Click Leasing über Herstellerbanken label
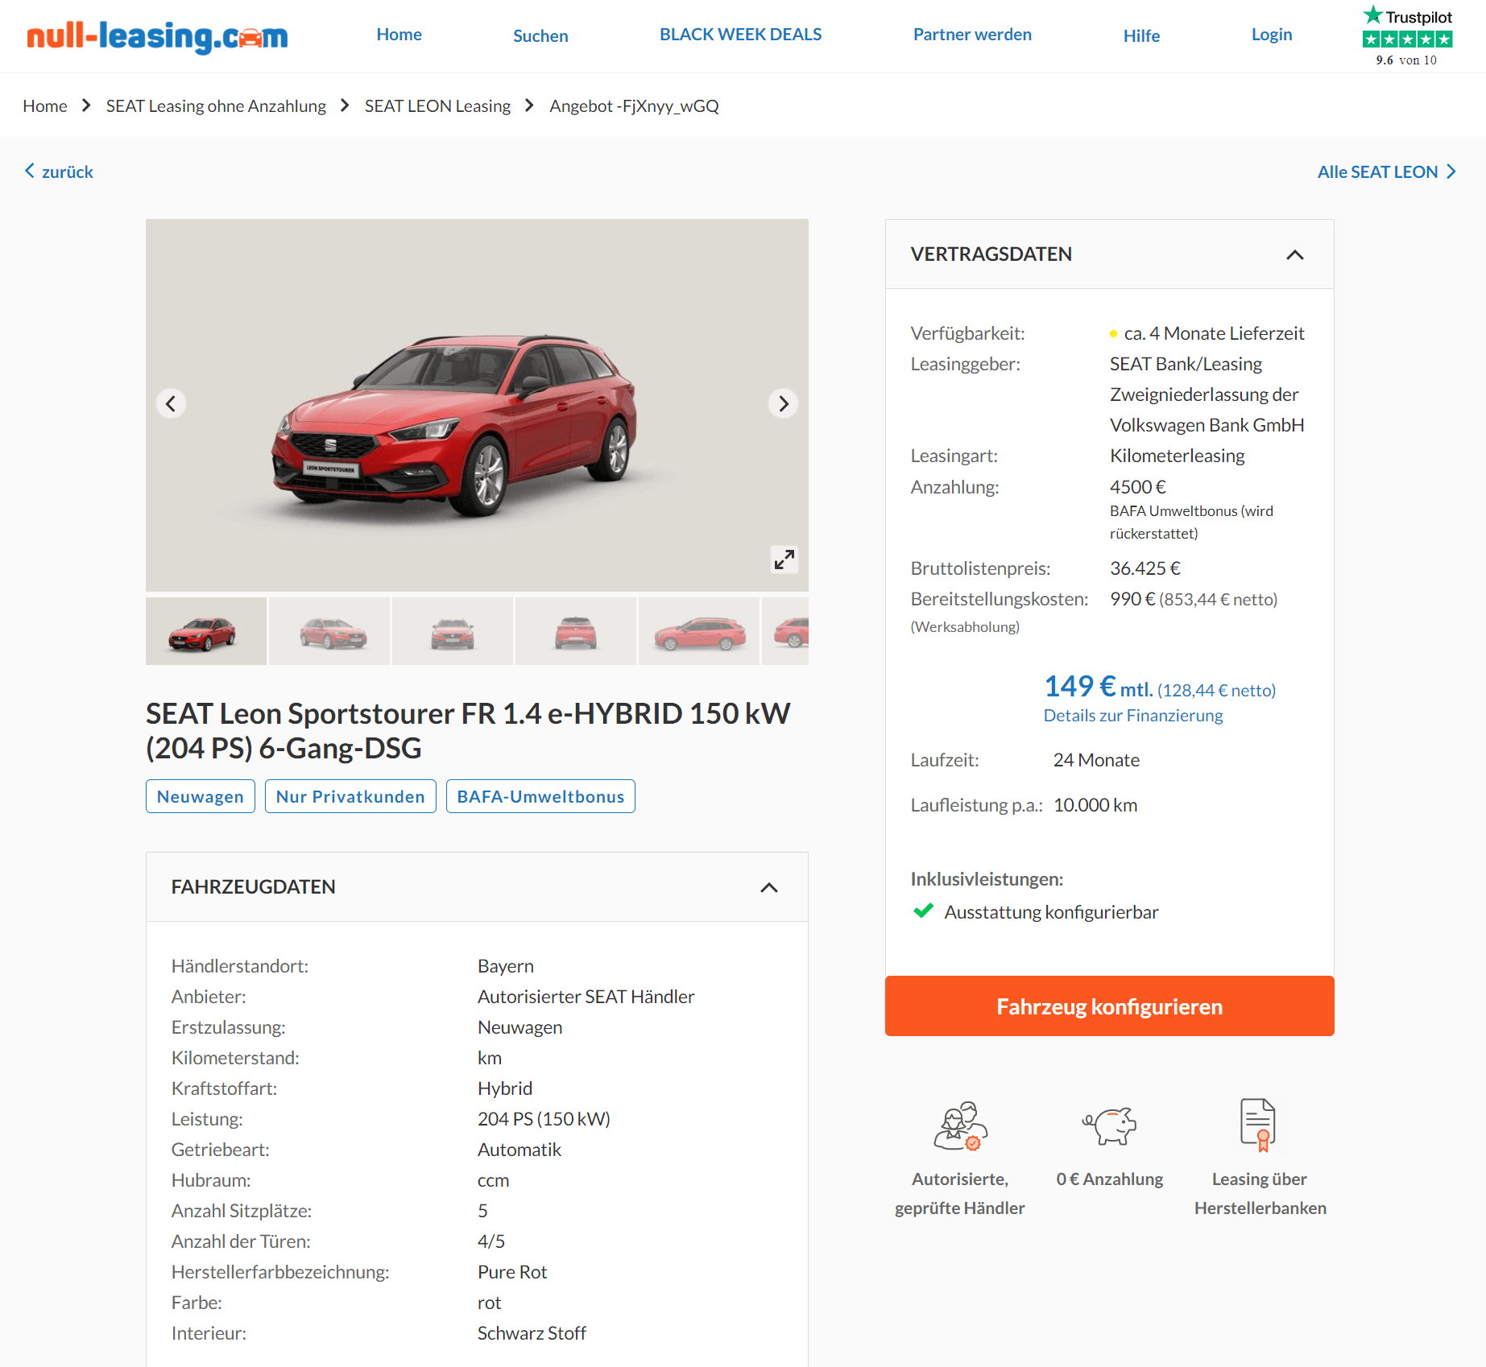This screenshot has height=1367, width=1486. [x=1260, y=1193]
